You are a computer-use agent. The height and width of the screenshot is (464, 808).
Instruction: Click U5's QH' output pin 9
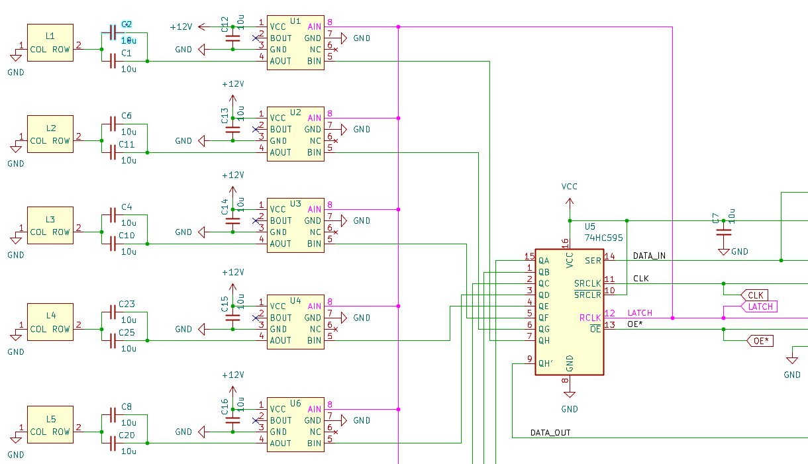529,363
